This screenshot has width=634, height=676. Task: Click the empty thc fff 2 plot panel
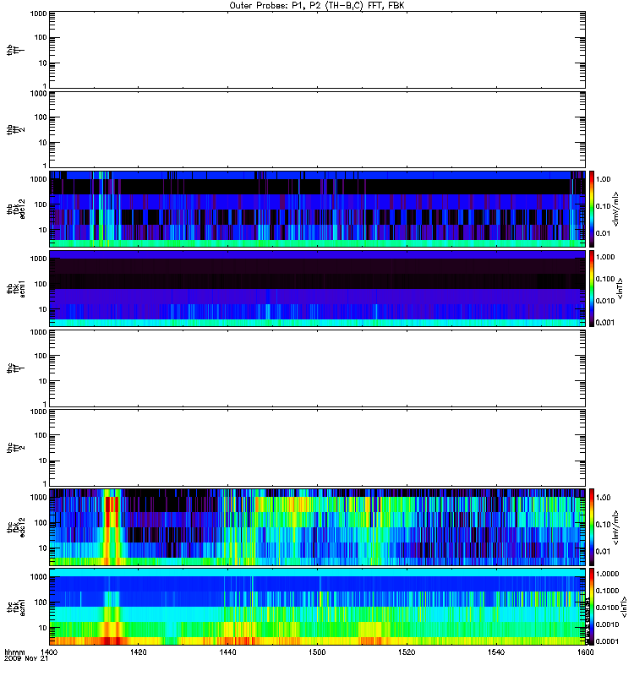(x=317, y=448)
